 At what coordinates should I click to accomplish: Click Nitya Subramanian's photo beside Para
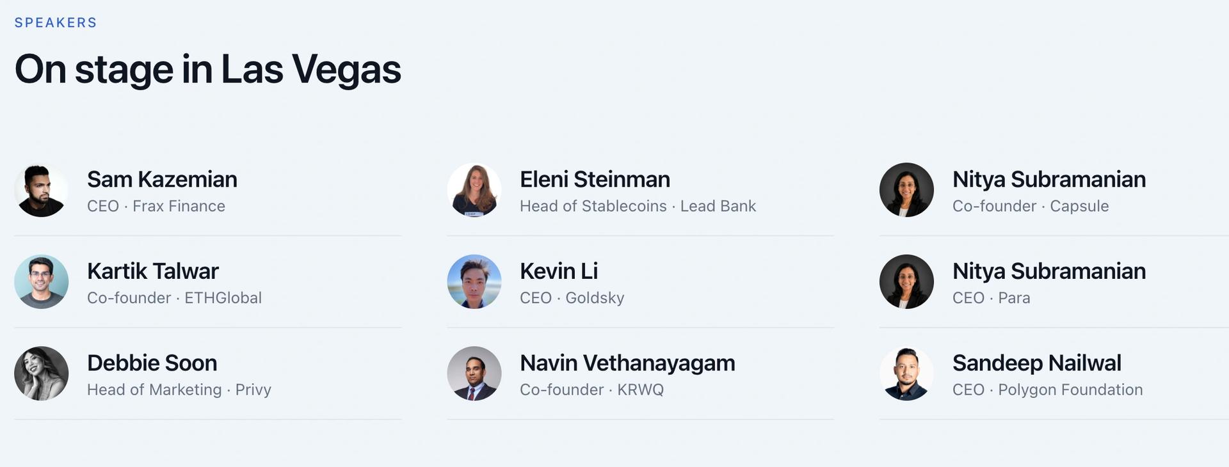pyautogui.click(x=907, y=281)
